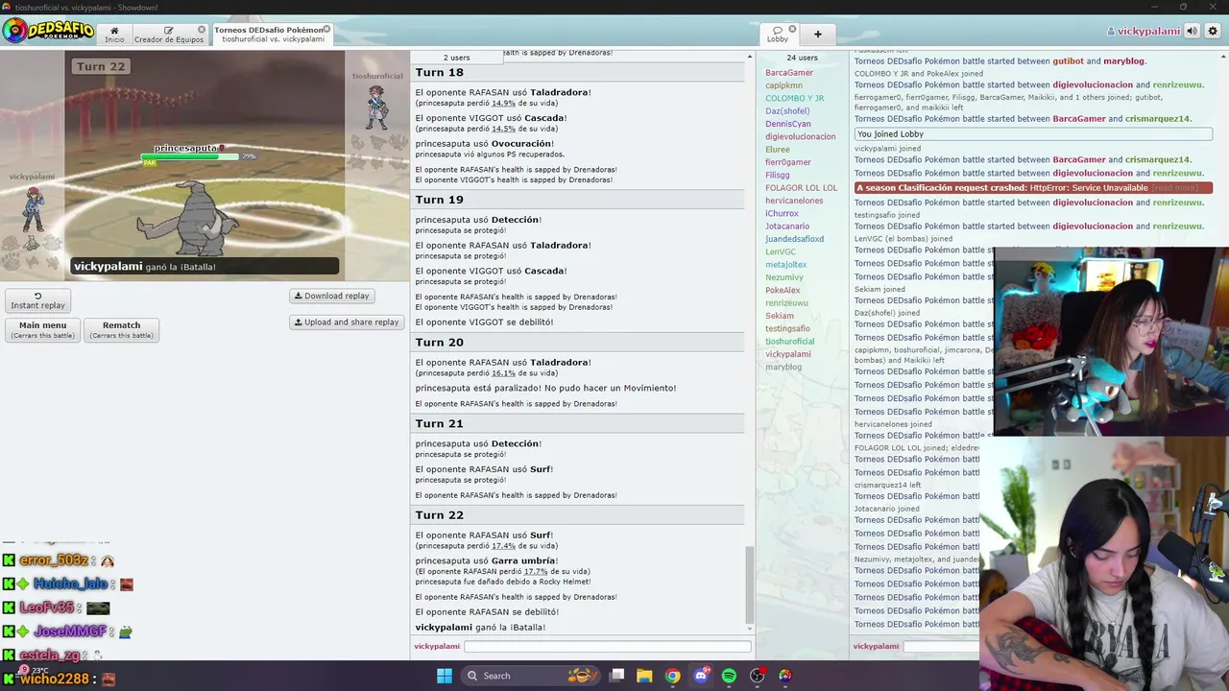The width and height of the screenshot is (1229, 691).
Task: Open Windows Start menu
Action: tap(444, 676)
